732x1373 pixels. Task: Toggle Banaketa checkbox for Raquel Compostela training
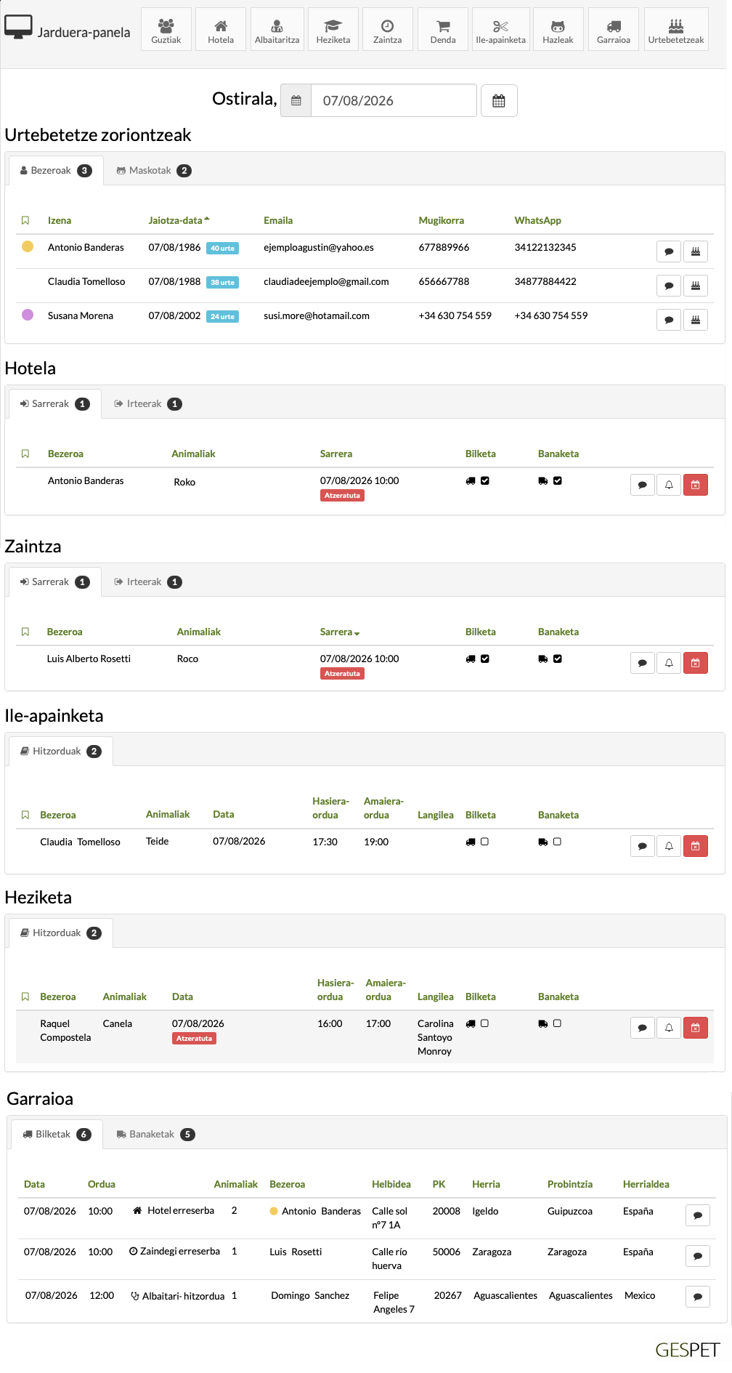click(557, 1023)
